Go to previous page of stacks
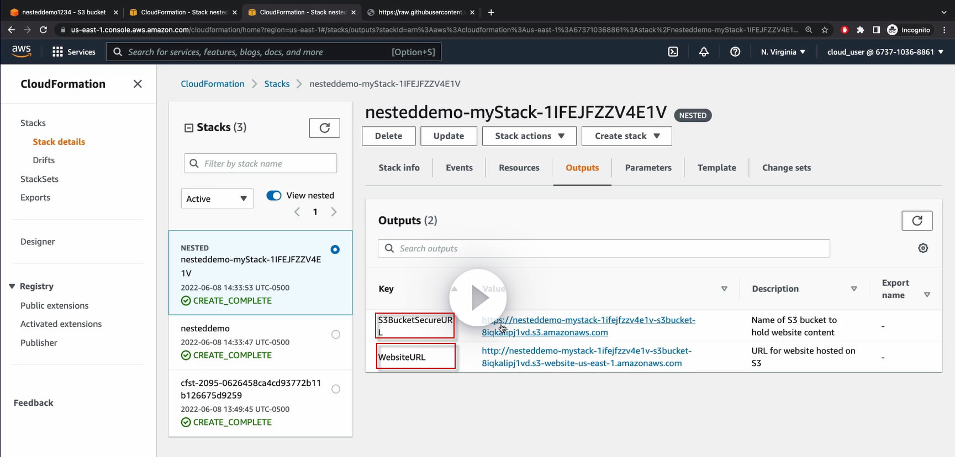This screenshot has height=457, width=955. pos(297,212)
